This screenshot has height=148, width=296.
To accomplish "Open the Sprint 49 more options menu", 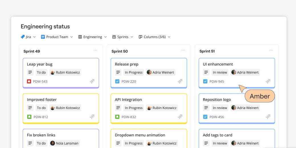I will click(95, 50).
